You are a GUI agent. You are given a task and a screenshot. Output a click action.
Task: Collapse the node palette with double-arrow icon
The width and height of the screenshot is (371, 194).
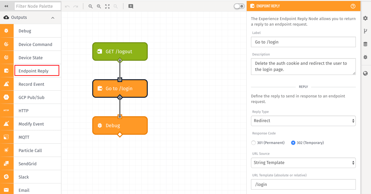6,6
